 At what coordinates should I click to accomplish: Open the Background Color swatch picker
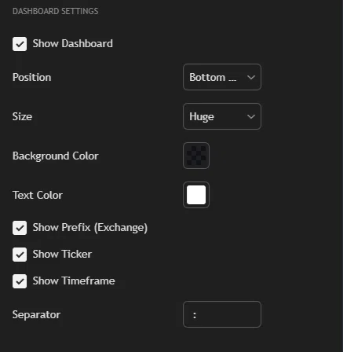196,156
